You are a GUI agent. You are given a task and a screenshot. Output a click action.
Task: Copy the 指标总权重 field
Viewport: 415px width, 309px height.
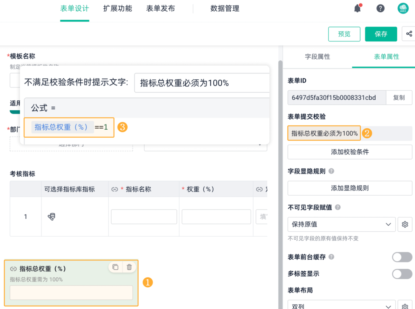[116, 267]
